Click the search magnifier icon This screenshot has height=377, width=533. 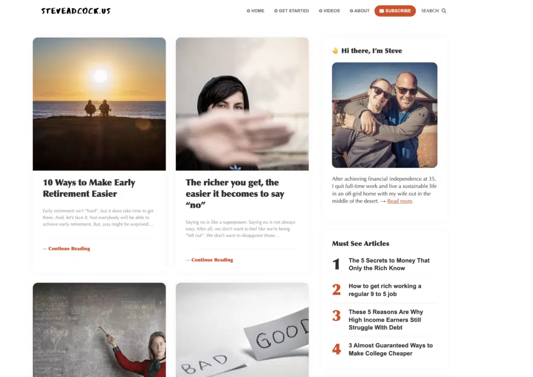[x=443, y=11]
